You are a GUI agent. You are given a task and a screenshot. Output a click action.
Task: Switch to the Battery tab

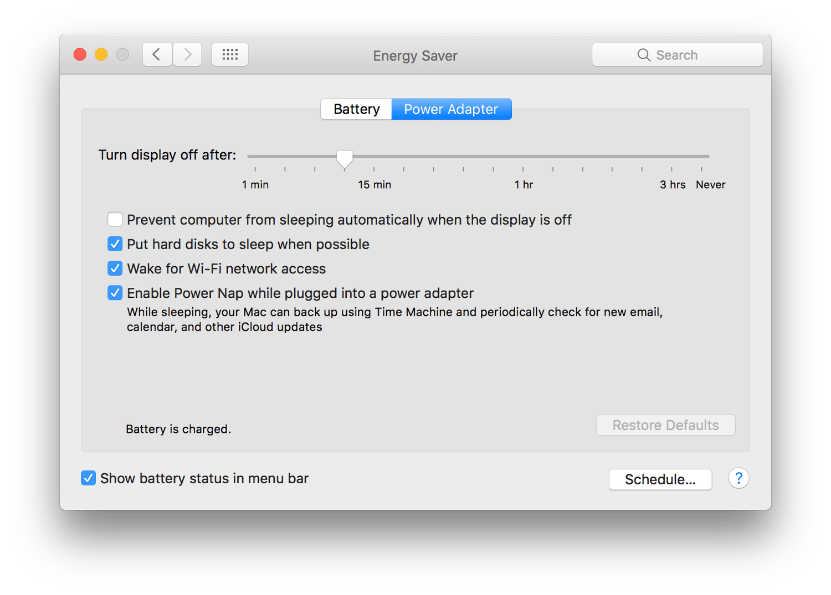coord(356,109)
